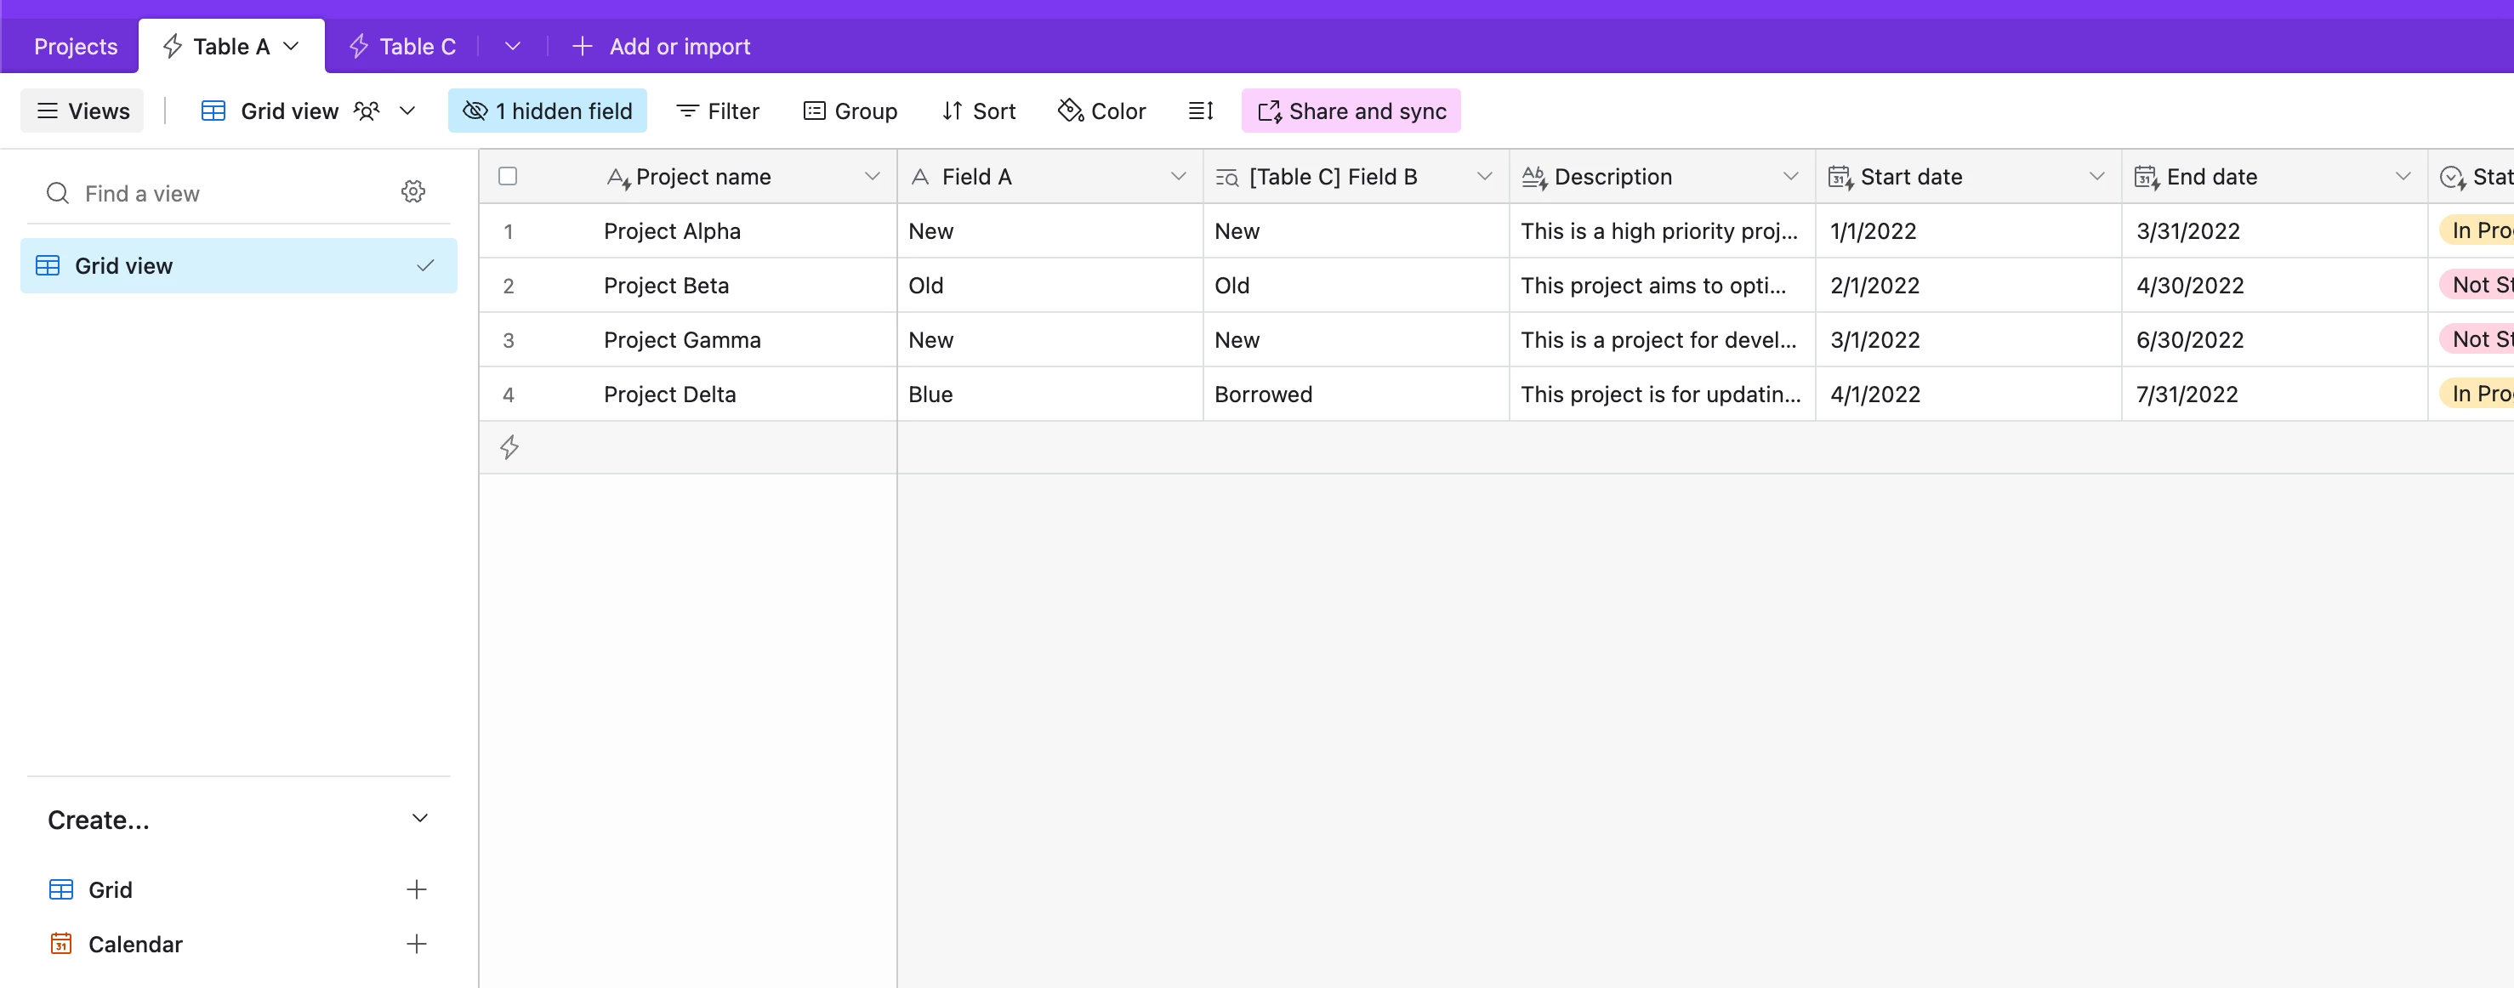
Task: Click the Field A text type icon
Action: (919, 178)
